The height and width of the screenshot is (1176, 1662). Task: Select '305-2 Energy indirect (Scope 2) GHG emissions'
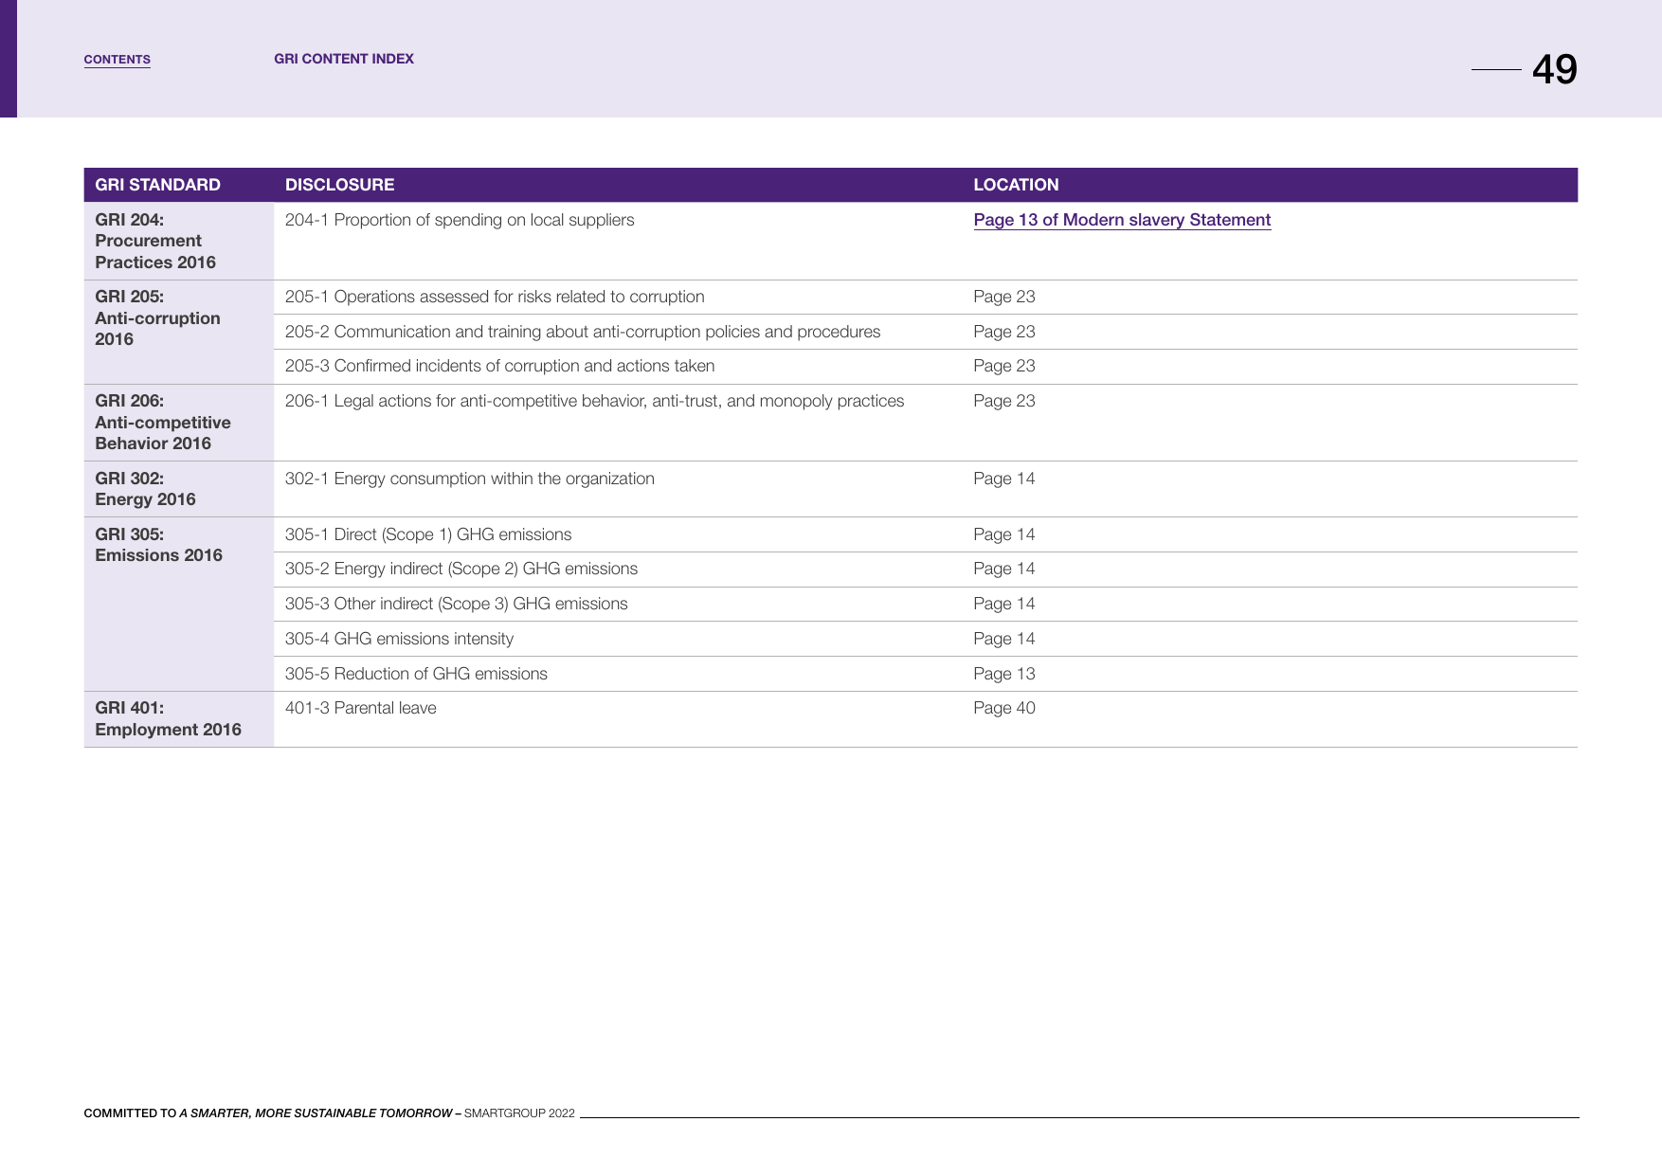(461, 569)
